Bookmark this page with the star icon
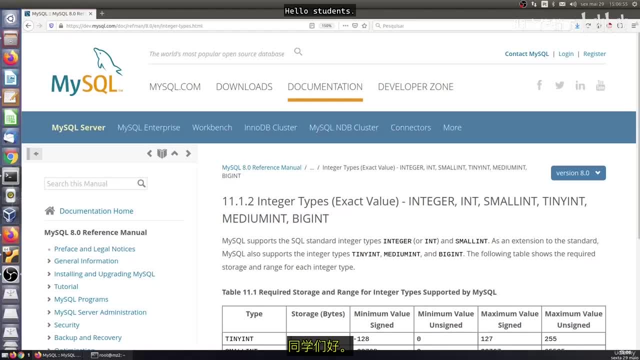Screen dimensions: 640x360 pyautogui.click(x=364, y=25)
